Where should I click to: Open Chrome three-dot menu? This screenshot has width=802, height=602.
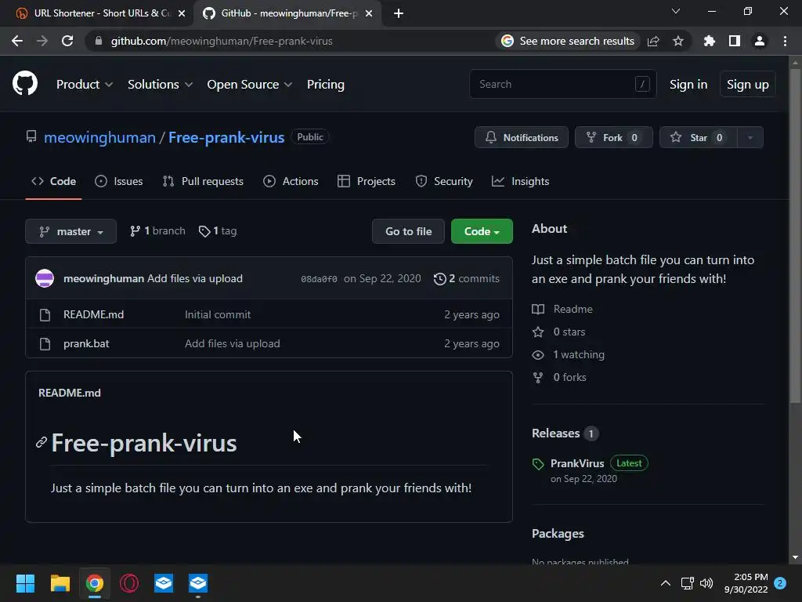click(785, 41)
